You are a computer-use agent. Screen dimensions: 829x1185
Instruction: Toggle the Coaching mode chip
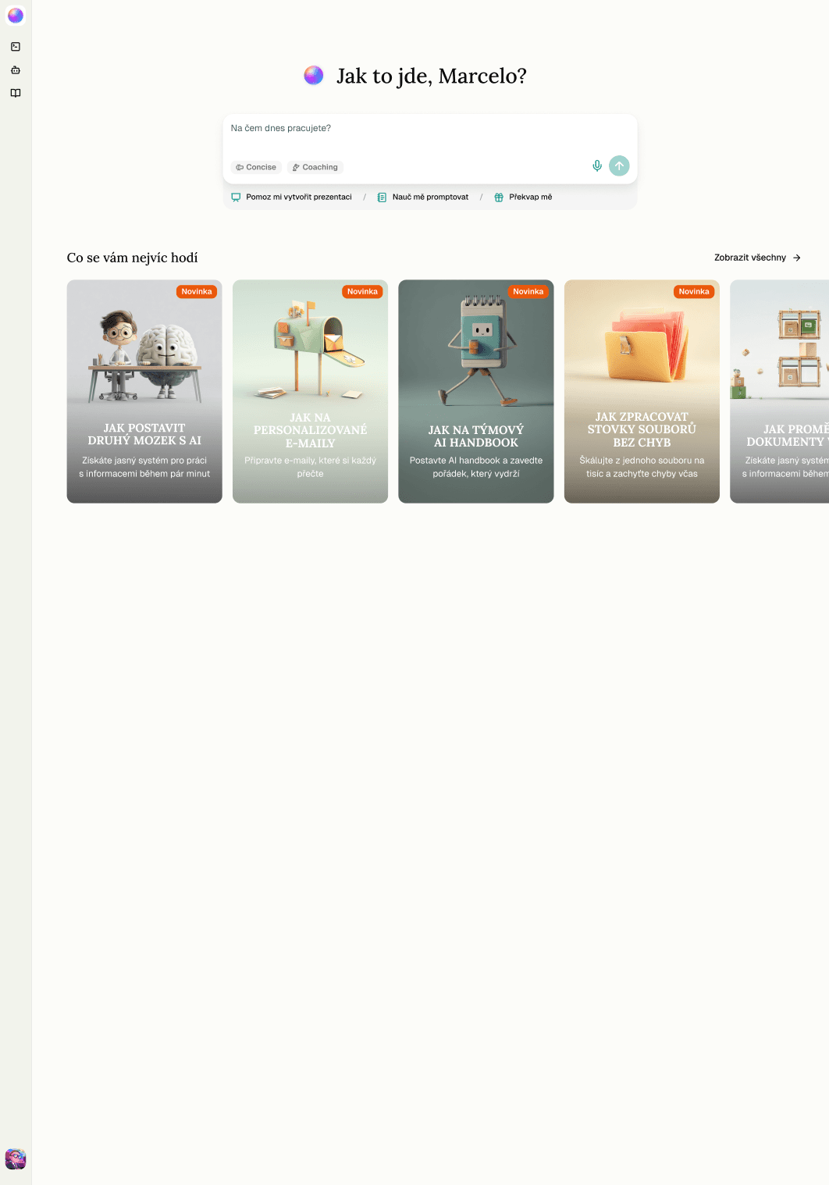[x=315, y=167]
